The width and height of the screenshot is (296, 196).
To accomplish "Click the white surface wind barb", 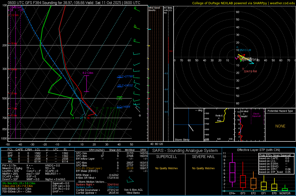I will (138, 109).
